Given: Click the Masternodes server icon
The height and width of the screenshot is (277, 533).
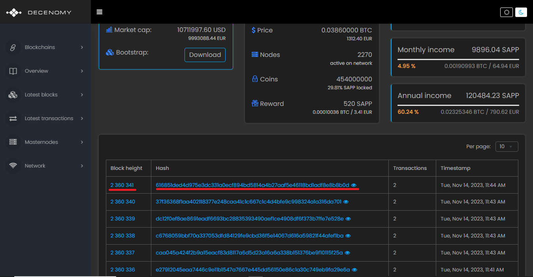Looking at the screenshot, I should click(x=13, y=142).
